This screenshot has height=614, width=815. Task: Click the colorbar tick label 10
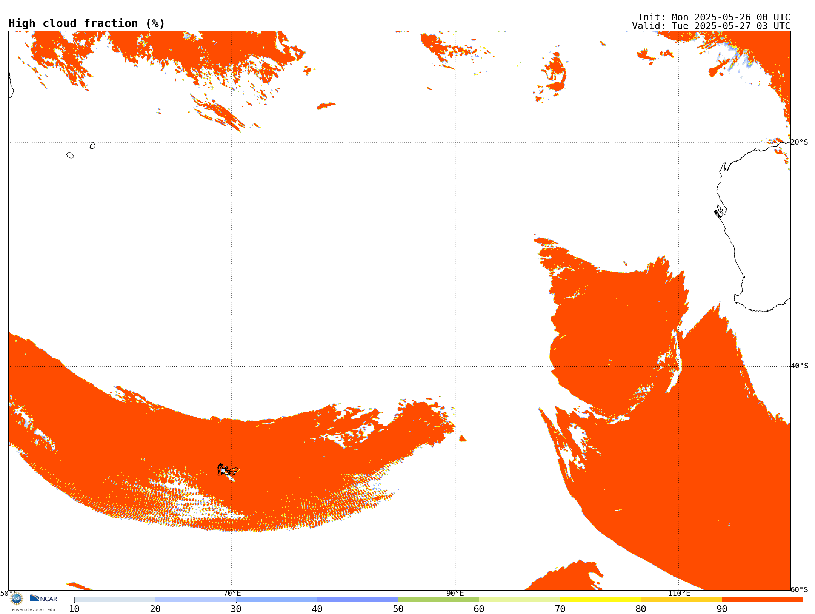click(x=74, y=609)
